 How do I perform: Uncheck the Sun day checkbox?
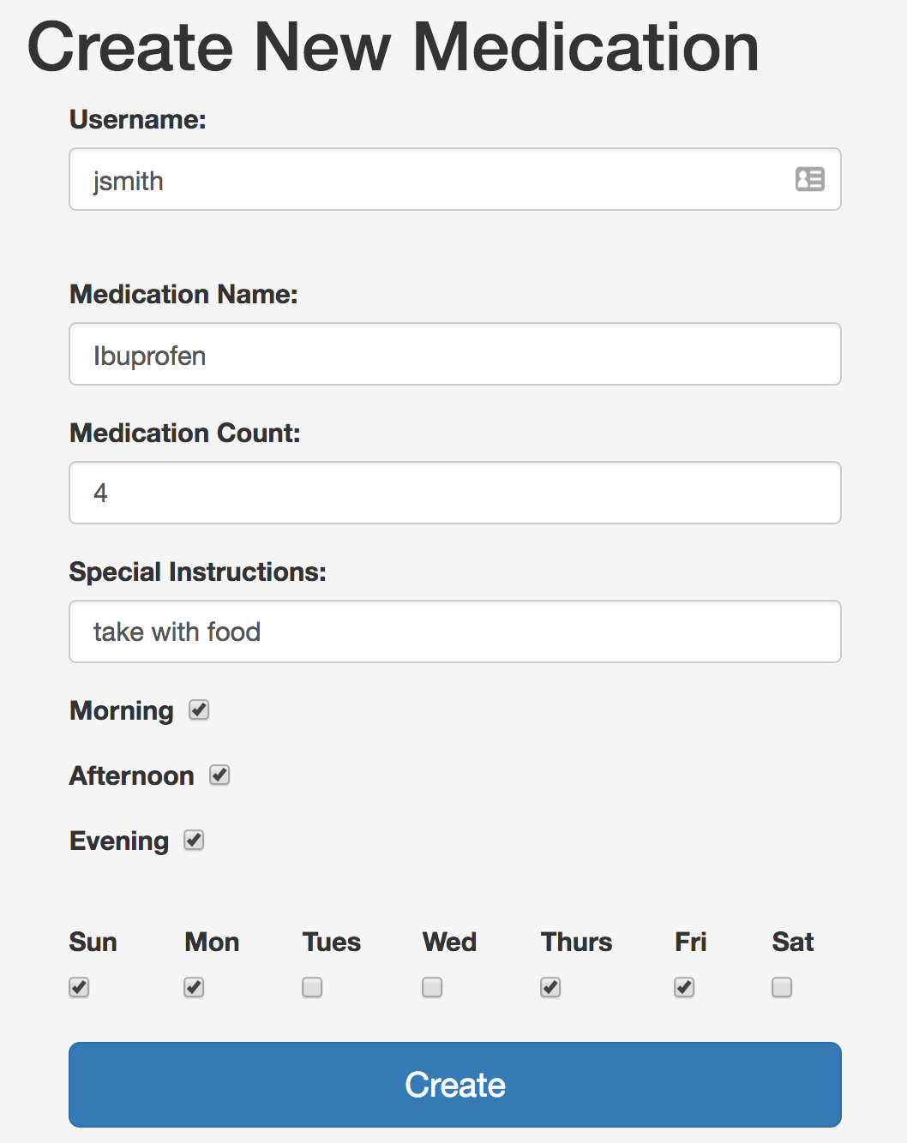(x=79, y=987)
